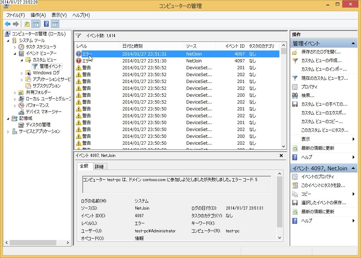The height and width of the screenshot is (258, 361).
Task: Toggle the action pane toolbar icon
Action: coord(55,24)
